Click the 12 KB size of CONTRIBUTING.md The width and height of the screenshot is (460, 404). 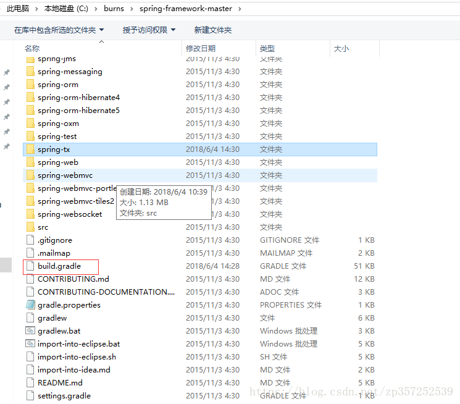(x=364, y=279)
